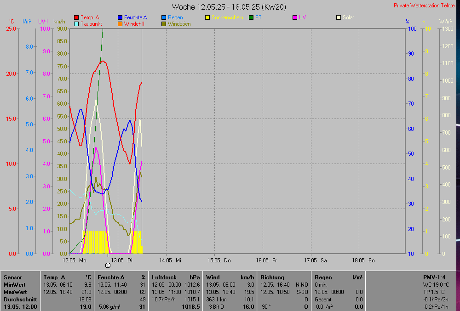The image size is (460, 311).
Task: Click the 'Sonnenschein' legend label
Action: click(x=227, y=17)
